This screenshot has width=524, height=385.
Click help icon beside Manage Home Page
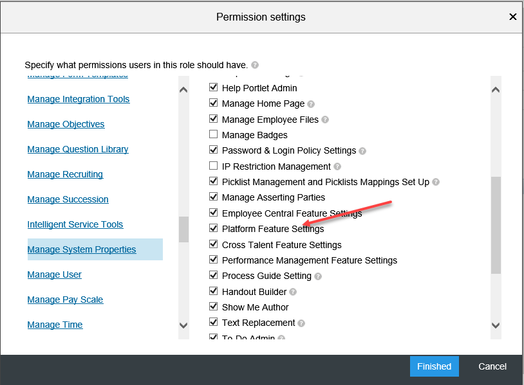click(311, 104)
